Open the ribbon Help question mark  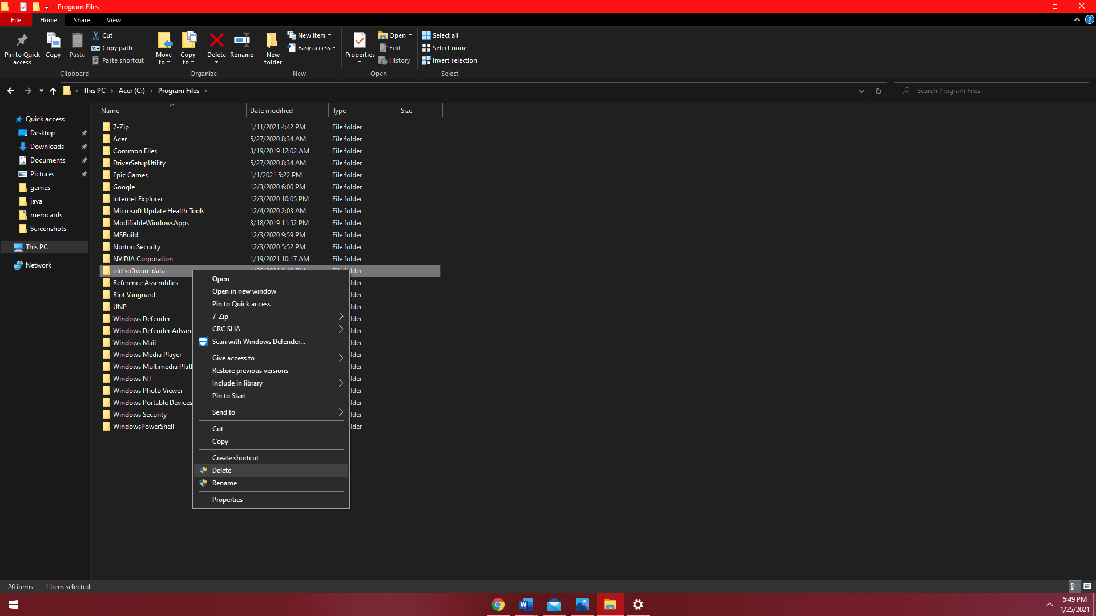tap(1089, 19)
